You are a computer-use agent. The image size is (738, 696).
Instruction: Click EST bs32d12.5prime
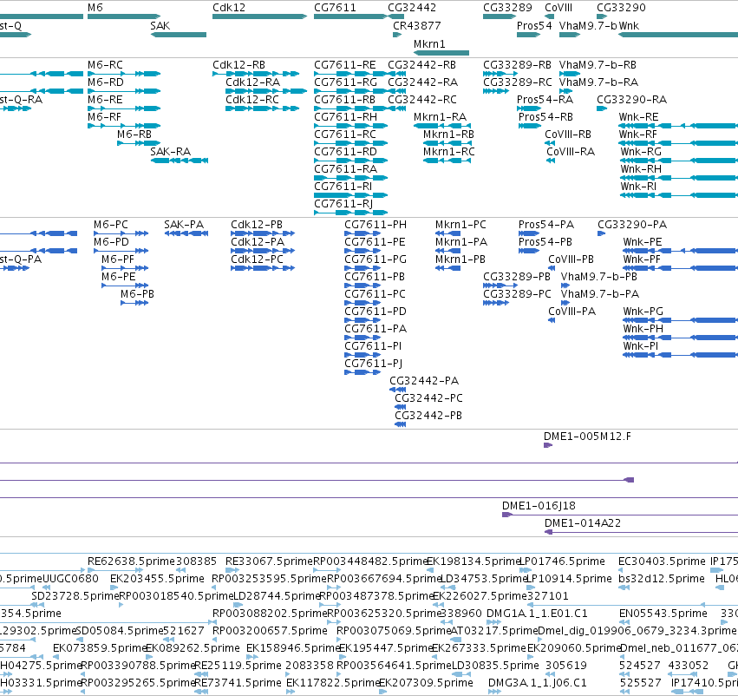(x=662, y=579)
